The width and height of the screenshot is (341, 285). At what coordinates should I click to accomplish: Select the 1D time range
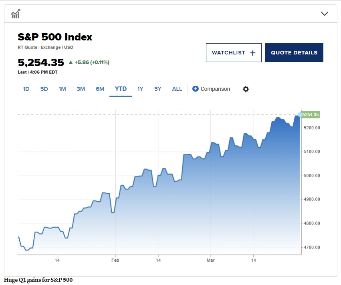(26, 89)
